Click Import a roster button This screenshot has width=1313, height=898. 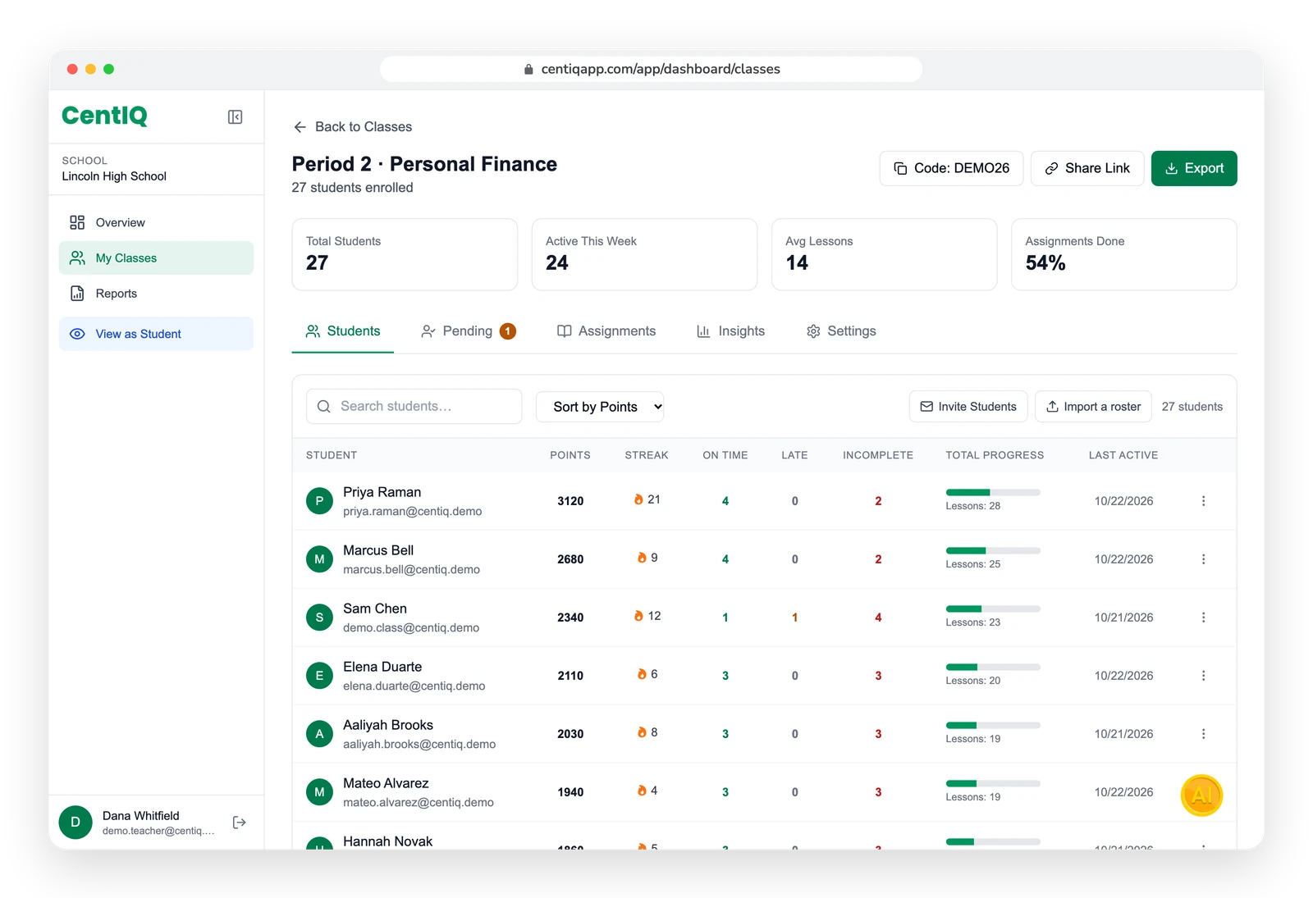[1094, 407]
